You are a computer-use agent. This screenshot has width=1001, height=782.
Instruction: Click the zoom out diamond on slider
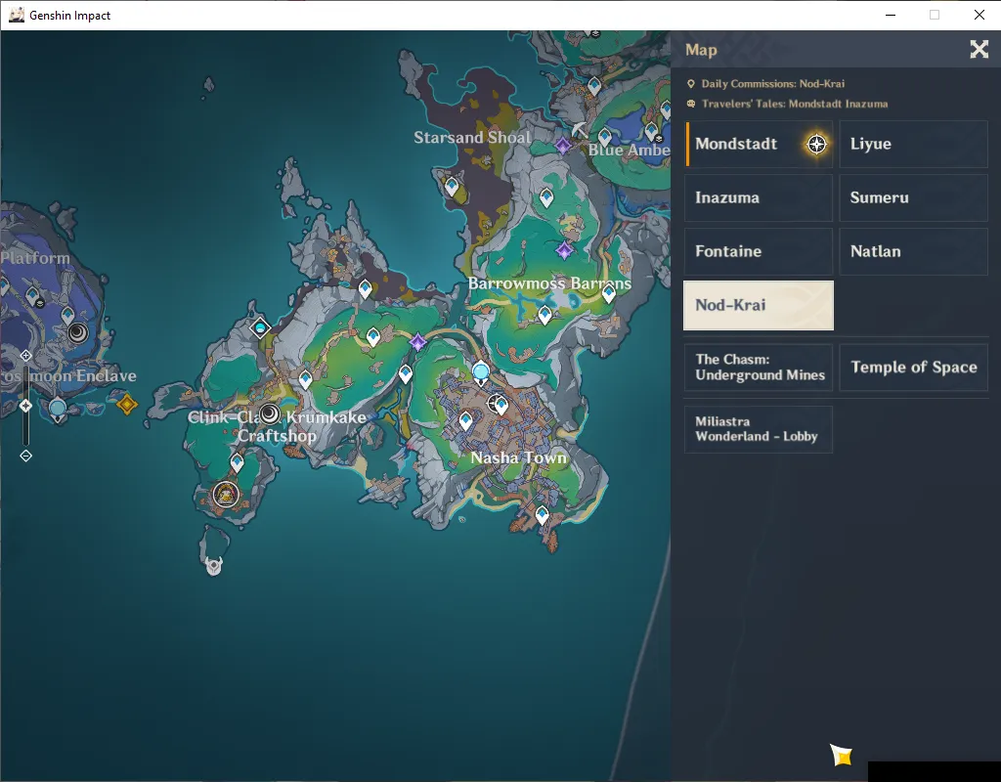(x=25, y=456)
